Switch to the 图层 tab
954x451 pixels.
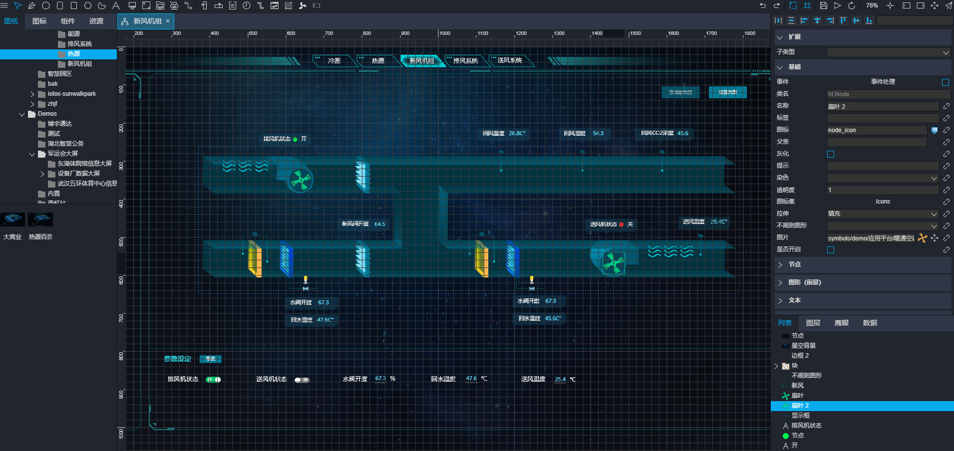coord(813,323)
